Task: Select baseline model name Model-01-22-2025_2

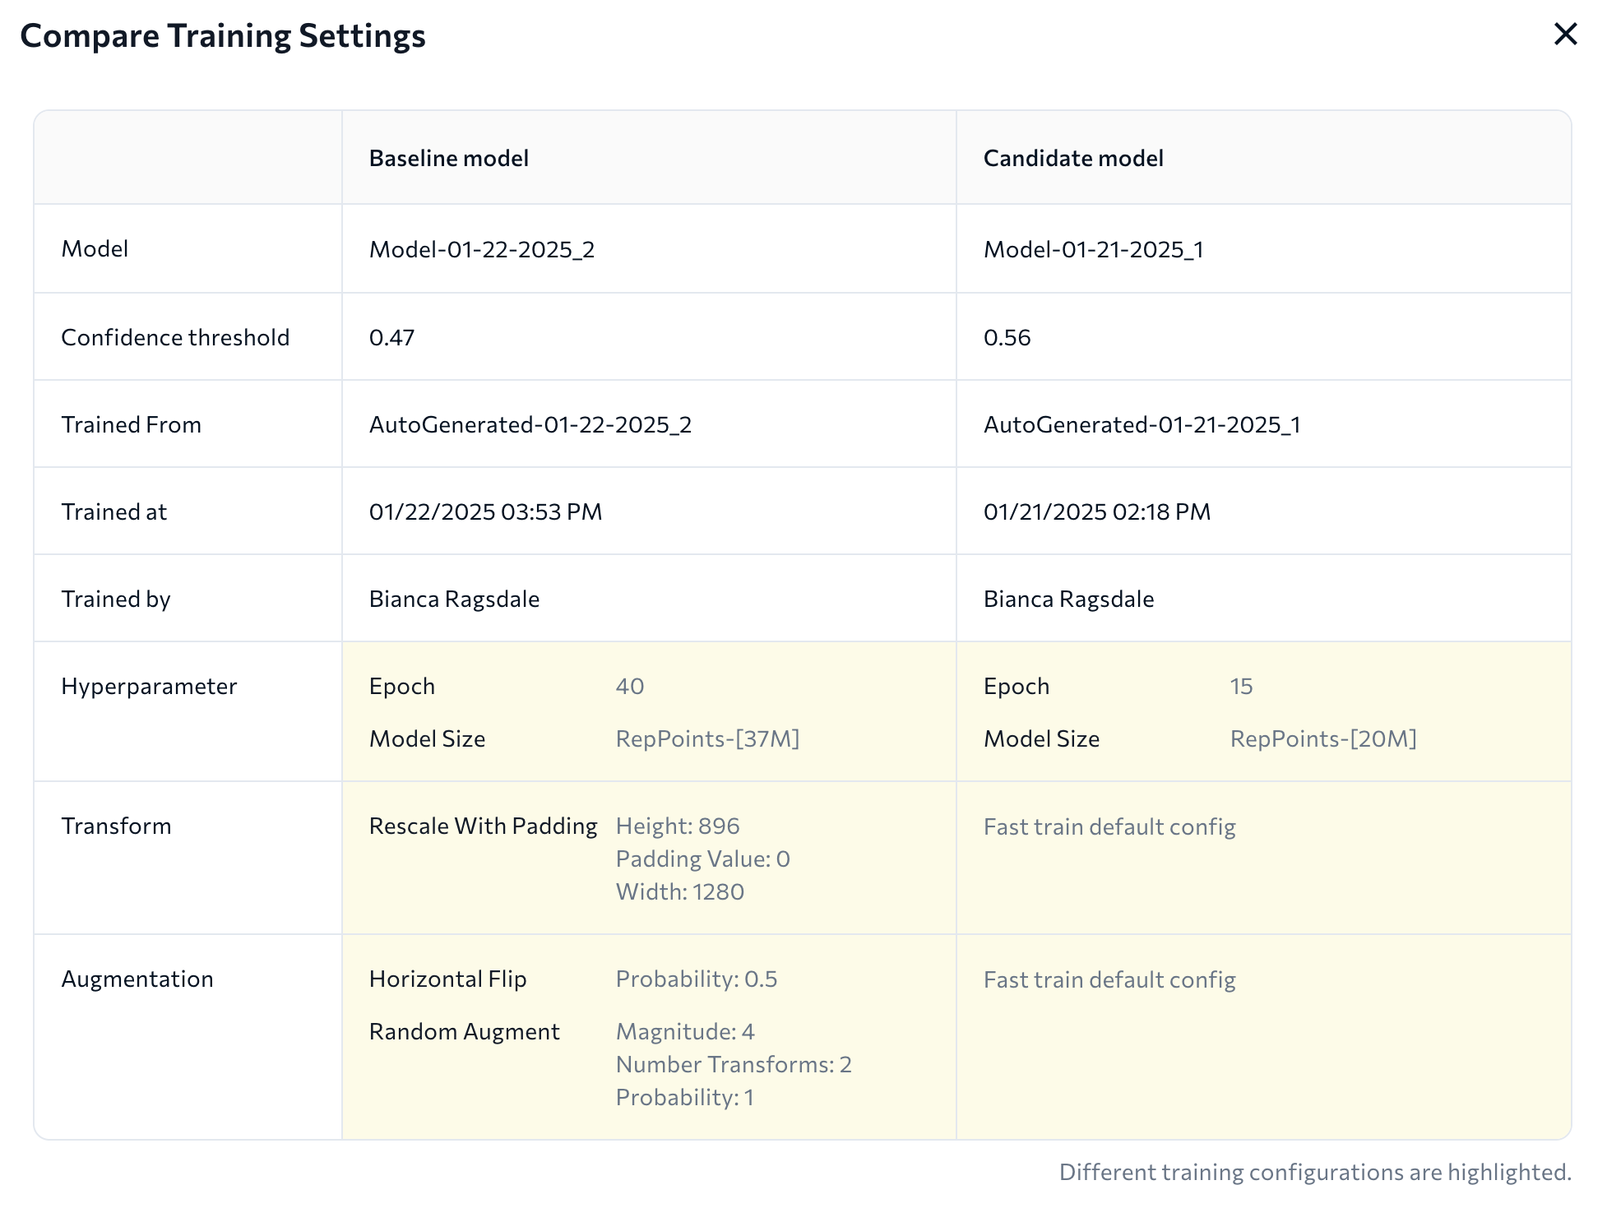Action: click(481, 249)
